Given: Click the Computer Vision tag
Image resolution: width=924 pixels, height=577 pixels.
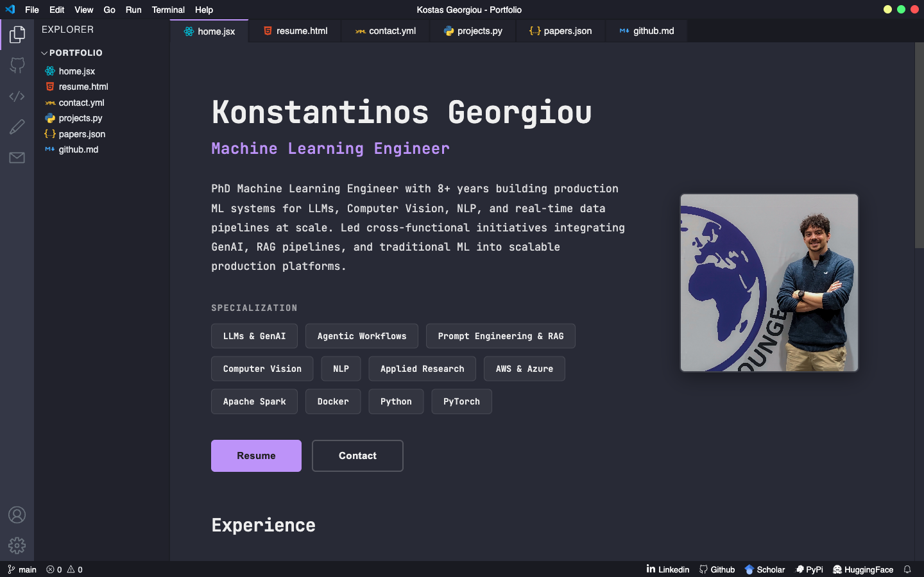Looking at the screenshot, I should point(262,369).
